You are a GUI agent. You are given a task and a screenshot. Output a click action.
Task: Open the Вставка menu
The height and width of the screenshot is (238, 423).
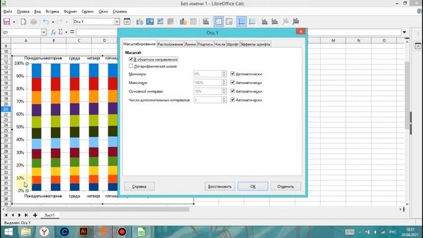pyautogui.click(x=52, y=12)
